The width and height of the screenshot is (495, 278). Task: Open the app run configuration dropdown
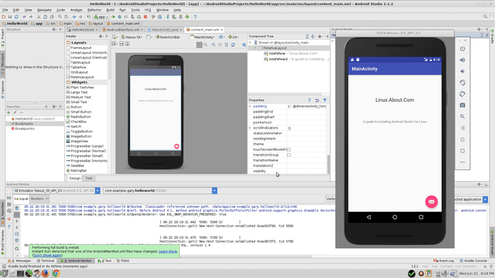click(x=101, y=17)
